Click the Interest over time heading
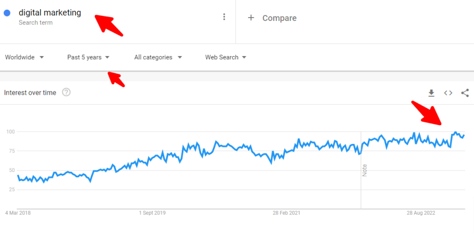The image size is (474, 241). (x=30, y=93)
